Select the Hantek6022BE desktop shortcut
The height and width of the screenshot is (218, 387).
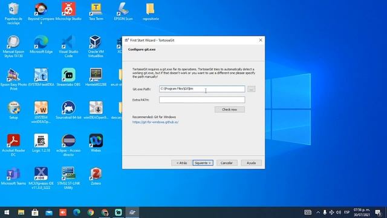[96, 78]
